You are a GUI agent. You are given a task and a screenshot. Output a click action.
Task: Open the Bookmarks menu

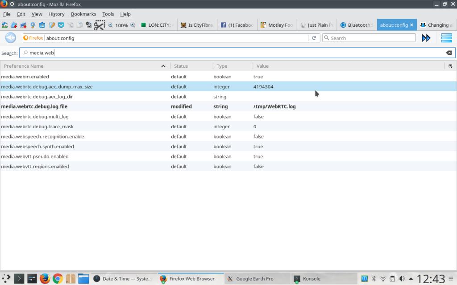(83, 14)
